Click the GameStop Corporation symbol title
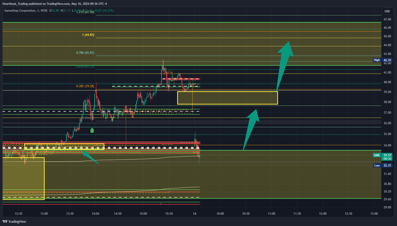Image resolution: width=397 pixels, height=226 pixels. [x=20, y=11]
